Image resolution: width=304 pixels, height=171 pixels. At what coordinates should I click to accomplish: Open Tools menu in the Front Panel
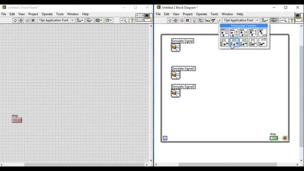point(60,14)
